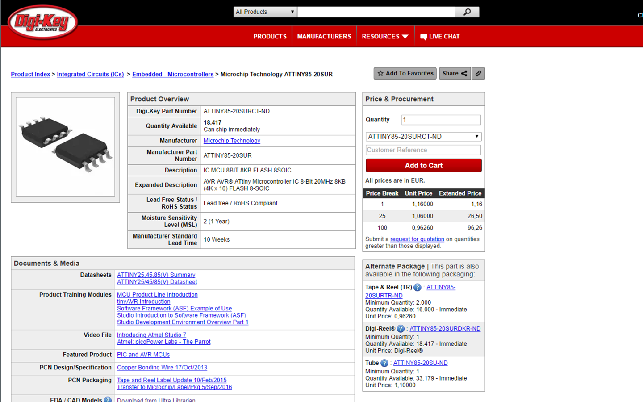The image size is (643, 402).
Task: Click the Add to Cart button
Action: point(423,165)
